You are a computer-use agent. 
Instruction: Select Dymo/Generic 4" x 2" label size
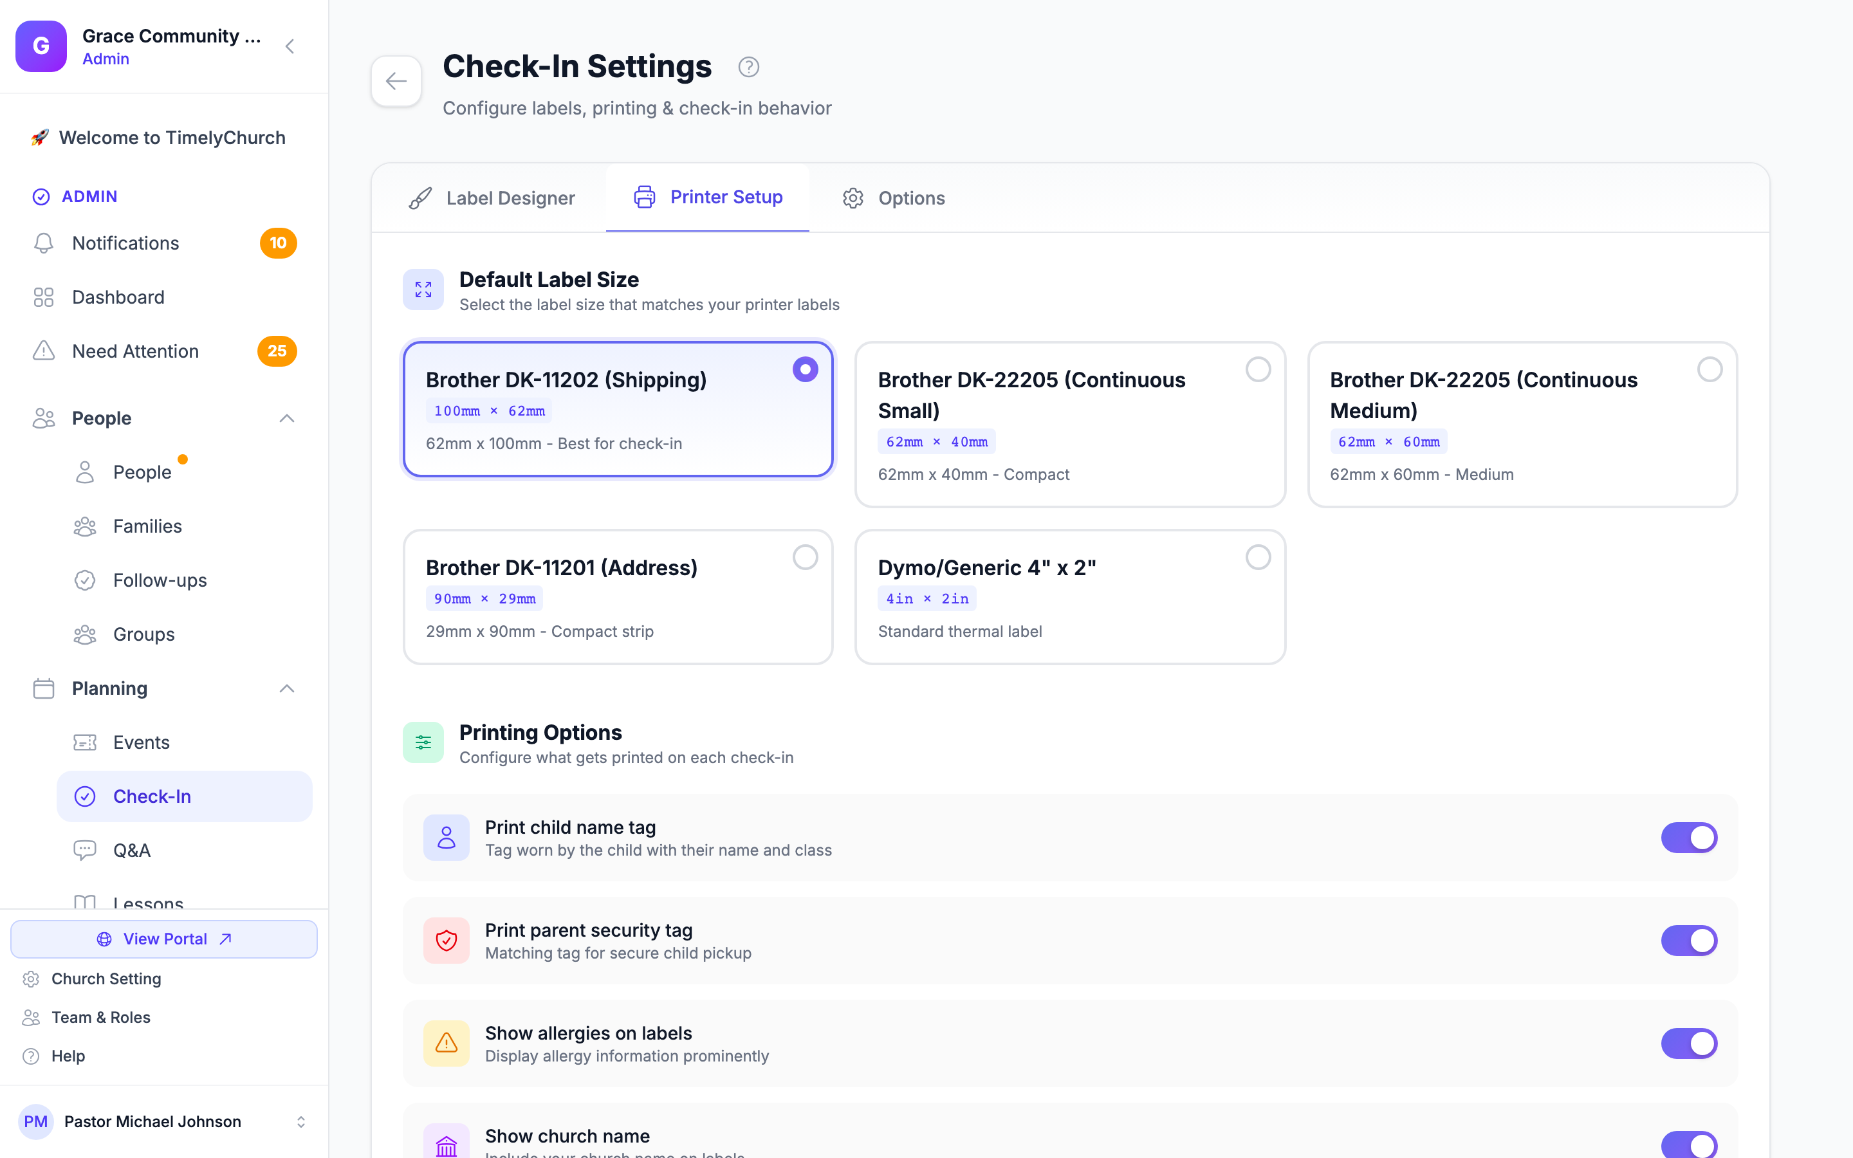1070,598
